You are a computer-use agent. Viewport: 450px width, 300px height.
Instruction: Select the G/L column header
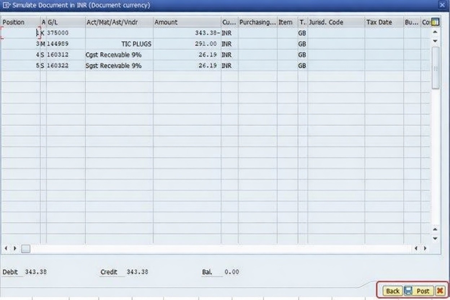click(65, 22)
